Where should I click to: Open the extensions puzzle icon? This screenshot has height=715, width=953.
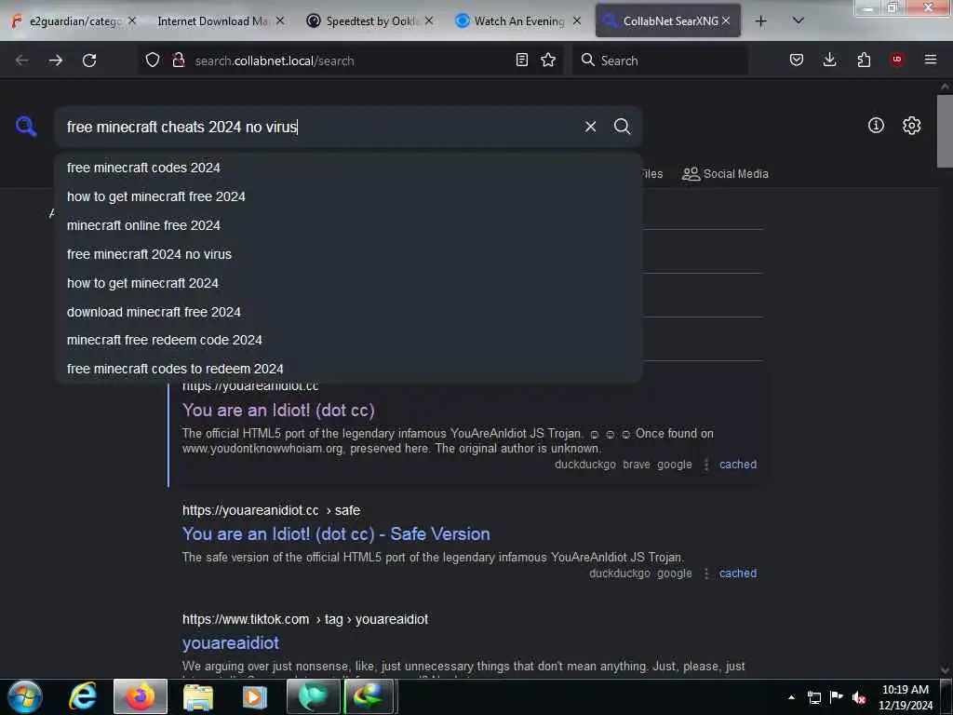(x=864, y=60)
